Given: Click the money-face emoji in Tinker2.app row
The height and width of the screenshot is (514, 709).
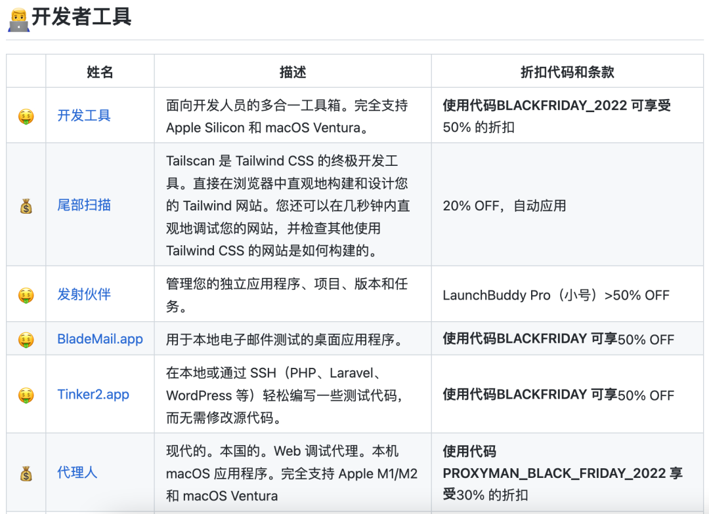Looking at the screenshot, I should click(x=26, y=395).
